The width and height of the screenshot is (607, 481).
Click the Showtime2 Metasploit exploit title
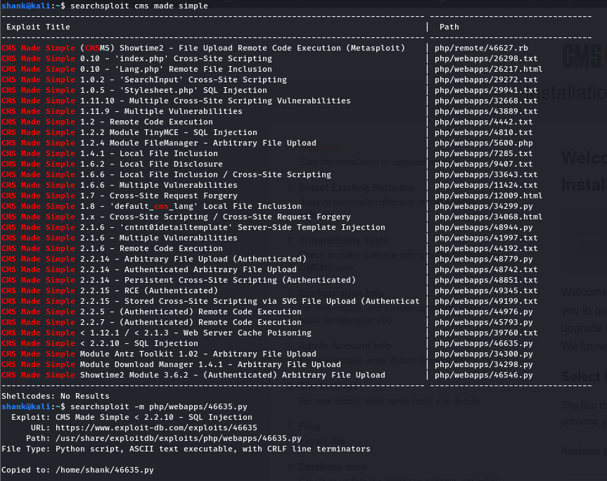pos(203,48)
